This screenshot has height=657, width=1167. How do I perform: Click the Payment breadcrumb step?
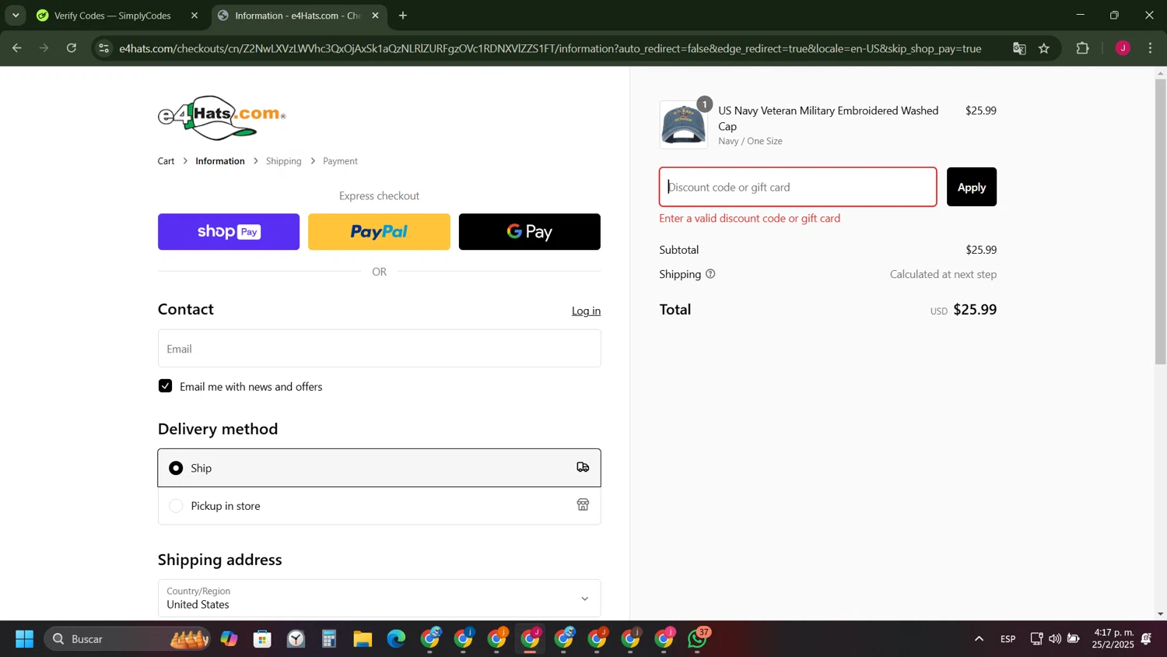coord(340,161)
